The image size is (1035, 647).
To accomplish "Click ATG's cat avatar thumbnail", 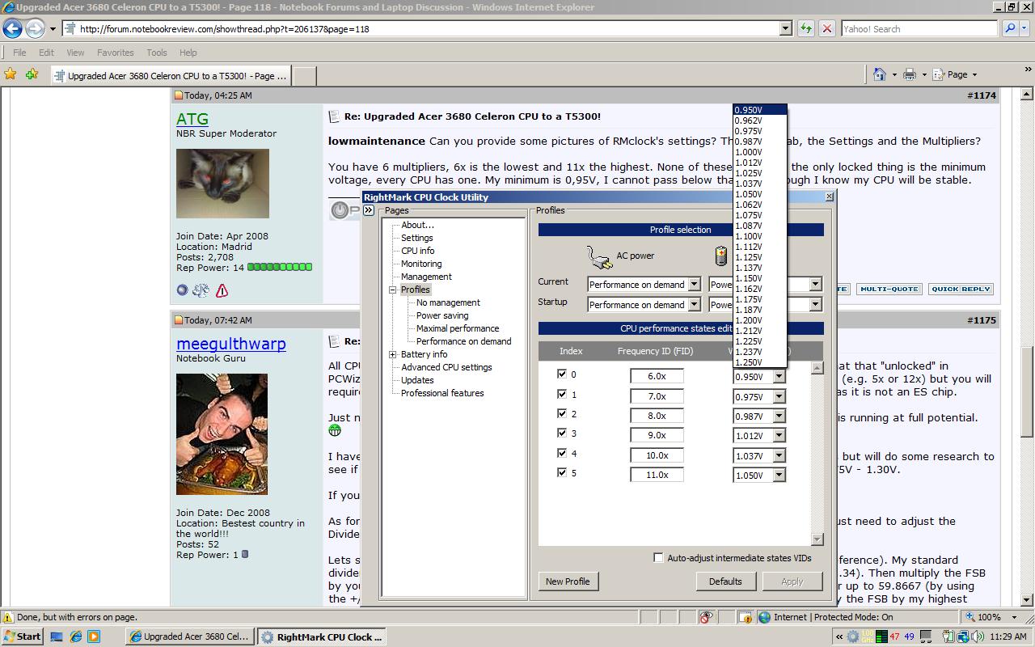I will click(x=222, y=184).
